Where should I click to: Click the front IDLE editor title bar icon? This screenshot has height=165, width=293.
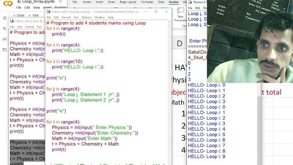(x=49, y=11)
